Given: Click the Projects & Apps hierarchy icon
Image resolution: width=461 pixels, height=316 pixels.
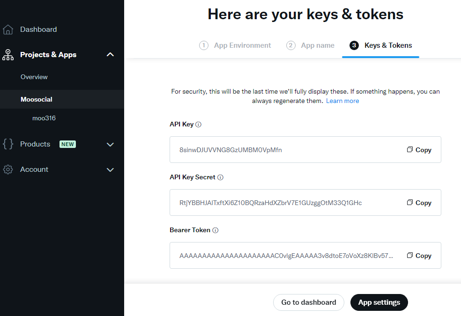Looking at the screenshot, I should click(8, 55).
